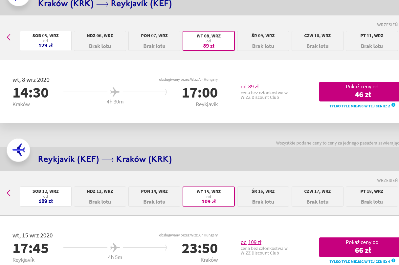Image resolution: width=399 pixels, height=265 pixels.
Task: Click the return previous-dates chevron arrow
Action: [x=9, y=193]
